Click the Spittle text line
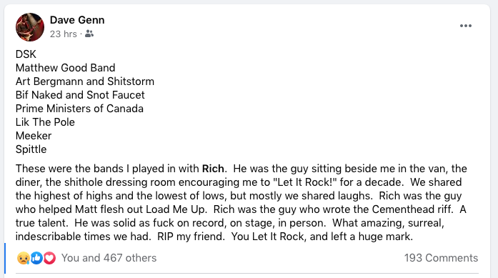 pos(31,149)
